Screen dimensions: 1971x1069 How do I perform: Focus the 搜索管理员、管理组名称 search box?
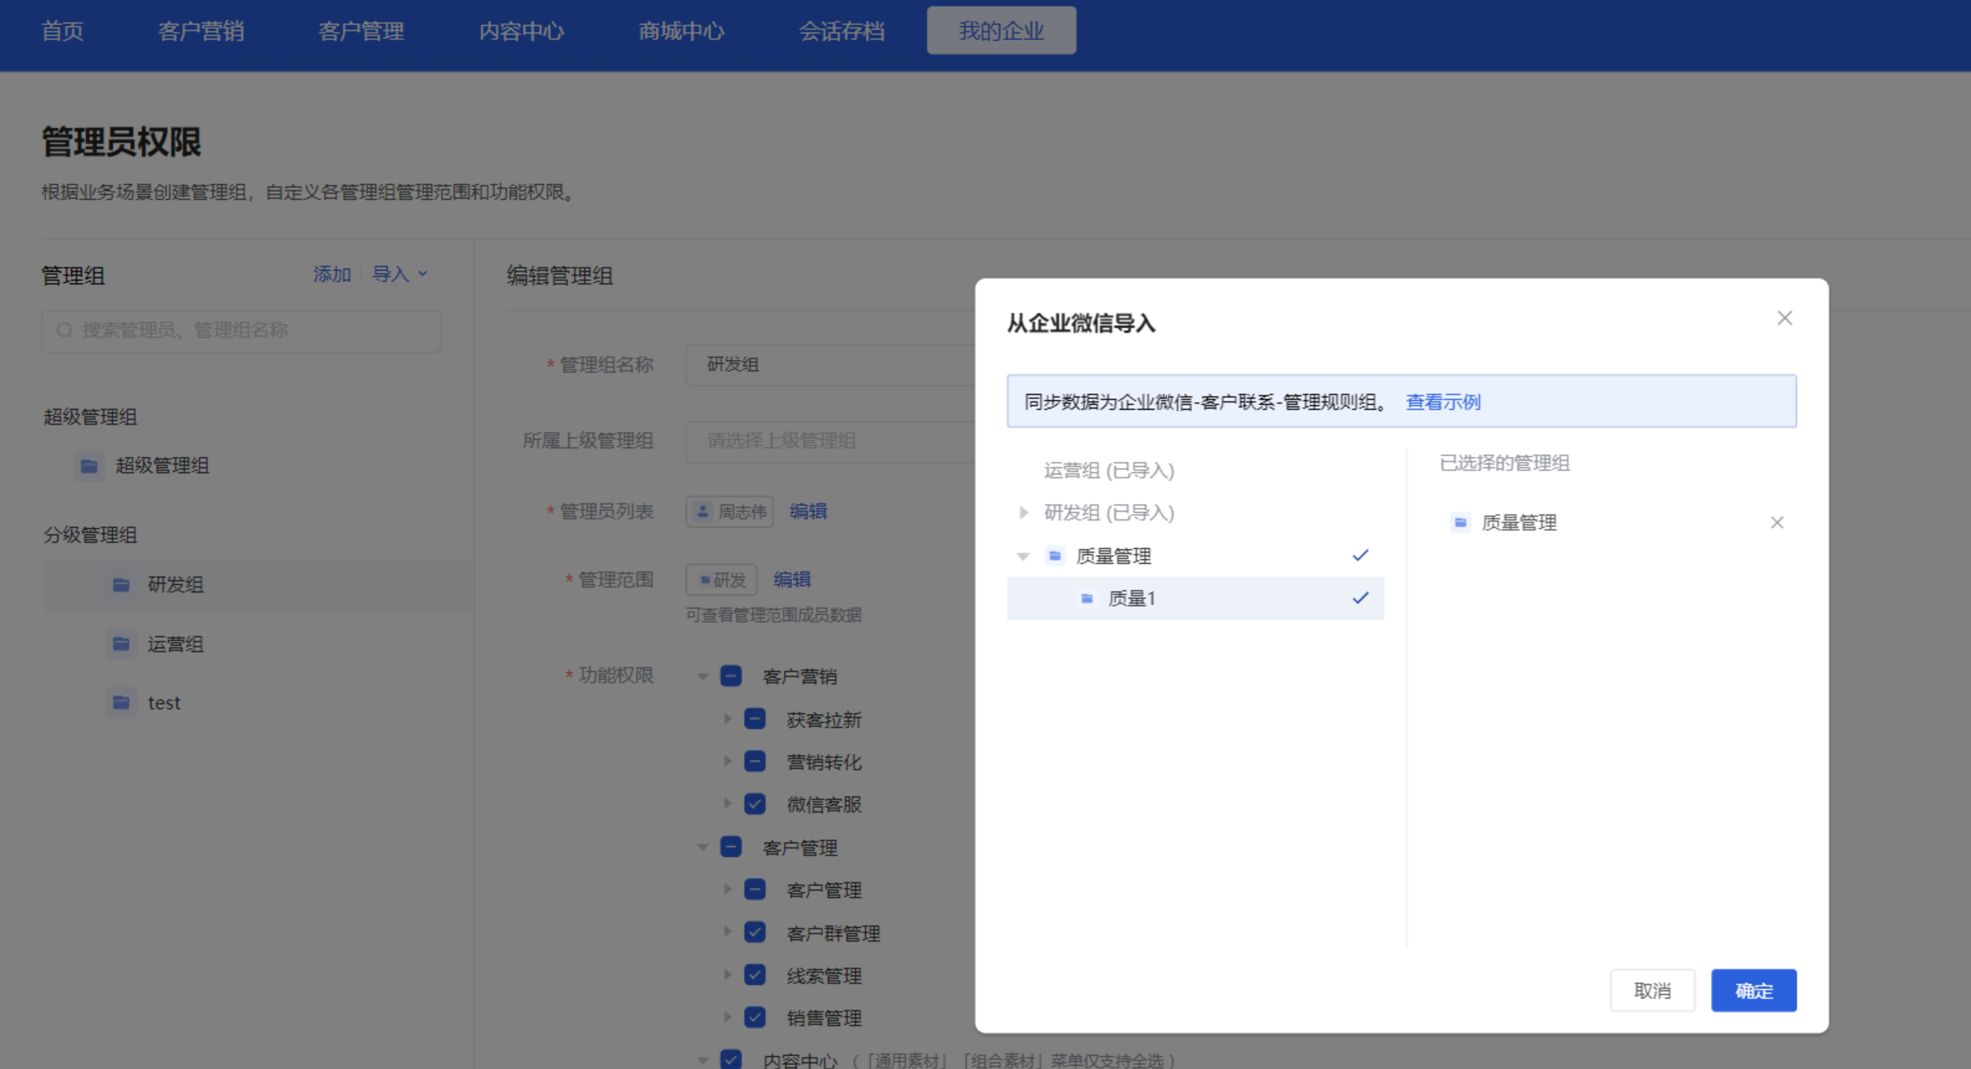(x=241, y=331)
